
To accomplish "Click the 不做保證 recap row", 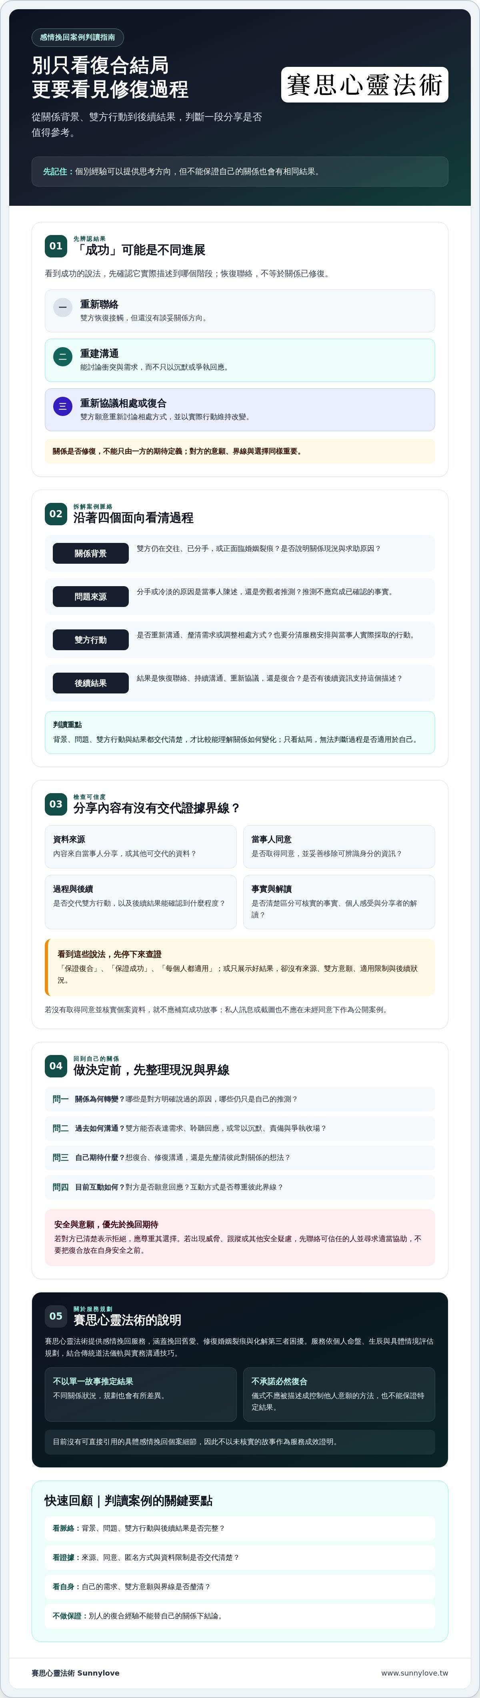I will [x=240, y=1616].
